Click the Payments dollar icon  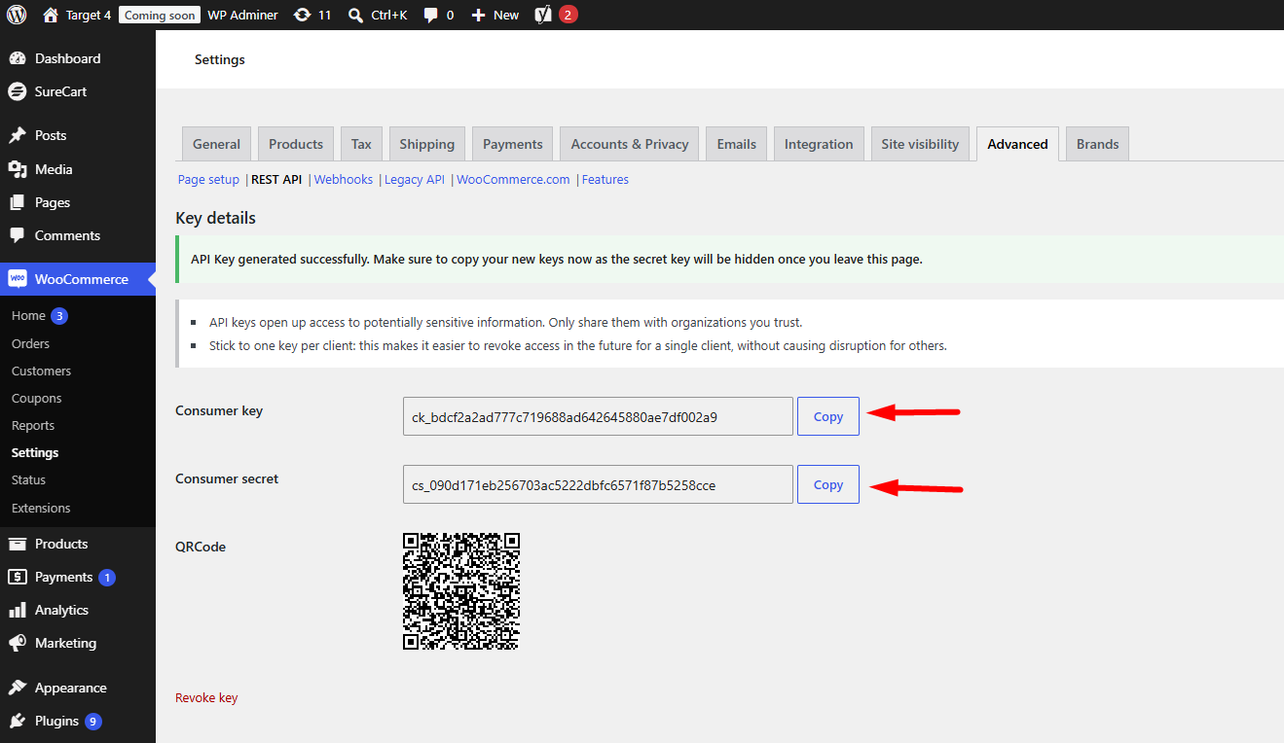point(18,577)
